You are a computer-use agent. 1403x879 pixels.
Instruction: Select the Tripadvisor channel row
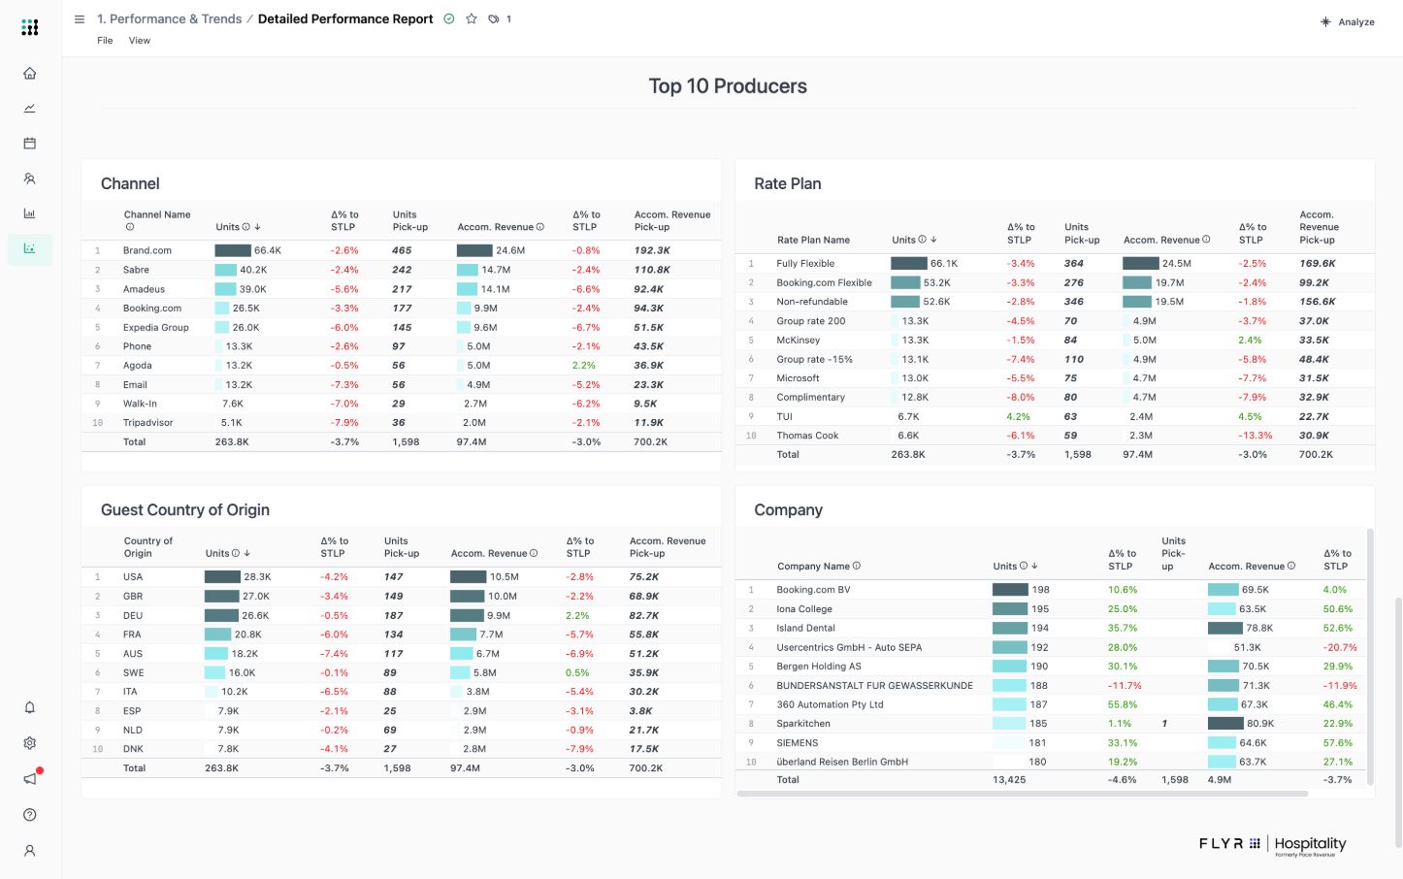click(401, 423)
